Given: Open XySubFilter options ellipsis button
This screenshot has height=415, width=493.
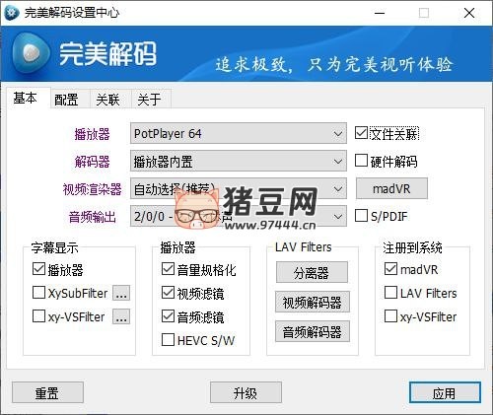Looking at the screenshot, I should pos(121,293).
